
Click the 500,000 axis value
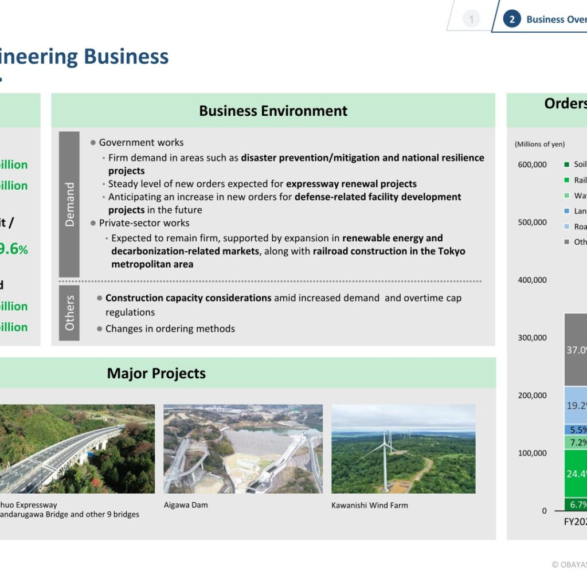(x=532, y=222)
